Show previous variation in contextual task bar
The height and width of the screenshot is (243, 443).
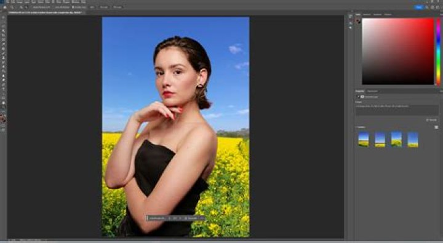coord(170,218)
